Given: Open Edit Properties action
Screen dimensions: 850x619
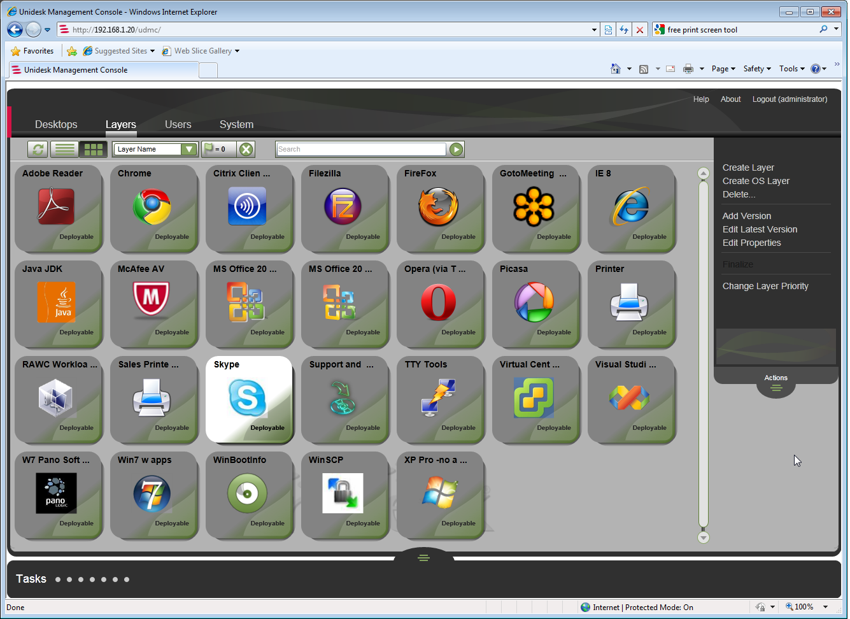Looking at the screenshot, I should point(751,243).
